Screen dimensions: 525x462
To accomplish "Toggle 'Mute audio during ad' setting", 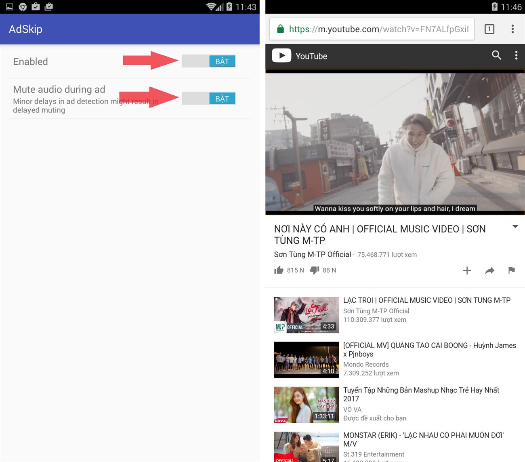I will pyautogui.click(x=208, y=98).
